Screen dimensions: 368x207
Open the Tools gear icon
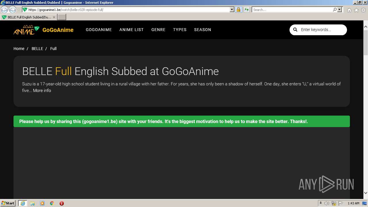(x=363, y=10)
